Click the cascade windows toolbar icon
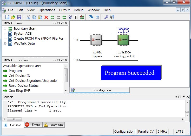 click(91, 17)
